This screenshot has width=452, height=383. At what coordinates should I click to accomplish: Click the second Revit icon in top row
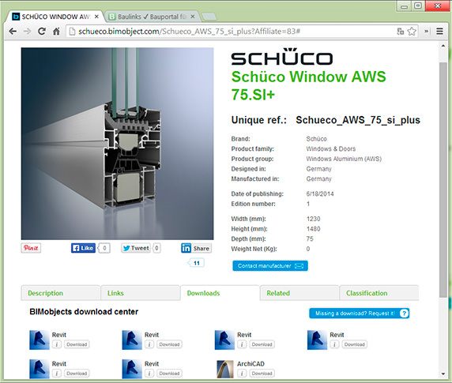[x=132, y=340]
